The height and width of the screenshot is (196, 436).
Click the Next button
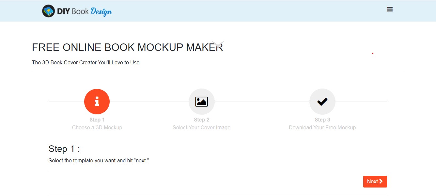point(375,181)
